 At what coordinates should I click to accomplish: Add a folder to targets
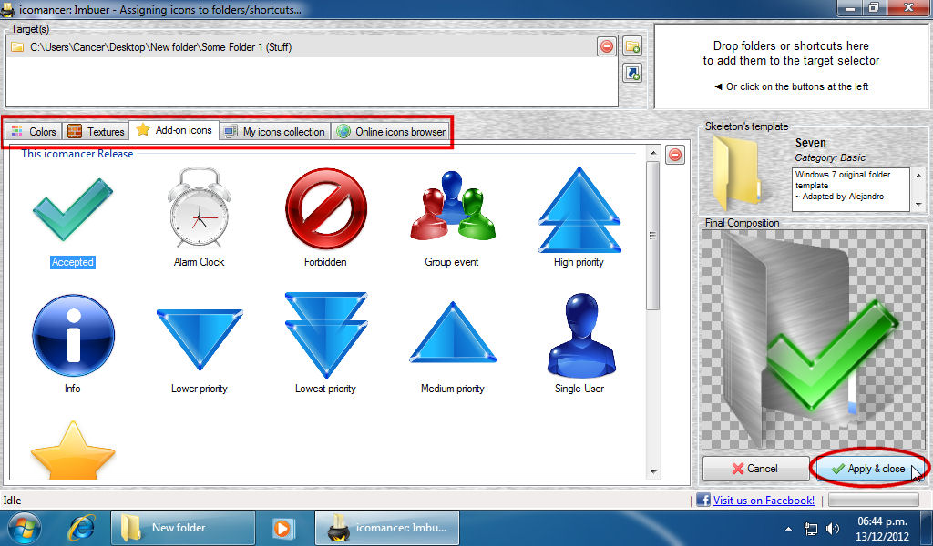[632, 45]
